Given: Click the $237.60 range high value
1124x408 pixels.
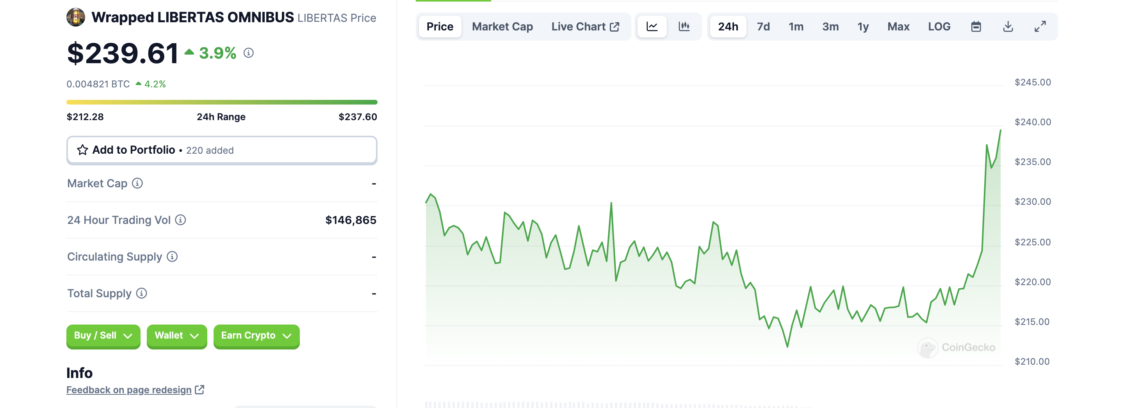Looking at the screenshot, I should coord(357,117).
